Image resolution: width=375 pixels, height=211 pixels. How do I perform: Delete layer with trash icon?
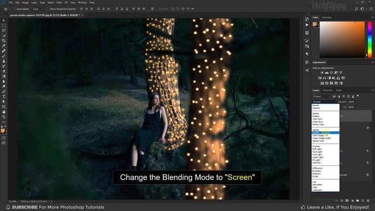[368, 200]
